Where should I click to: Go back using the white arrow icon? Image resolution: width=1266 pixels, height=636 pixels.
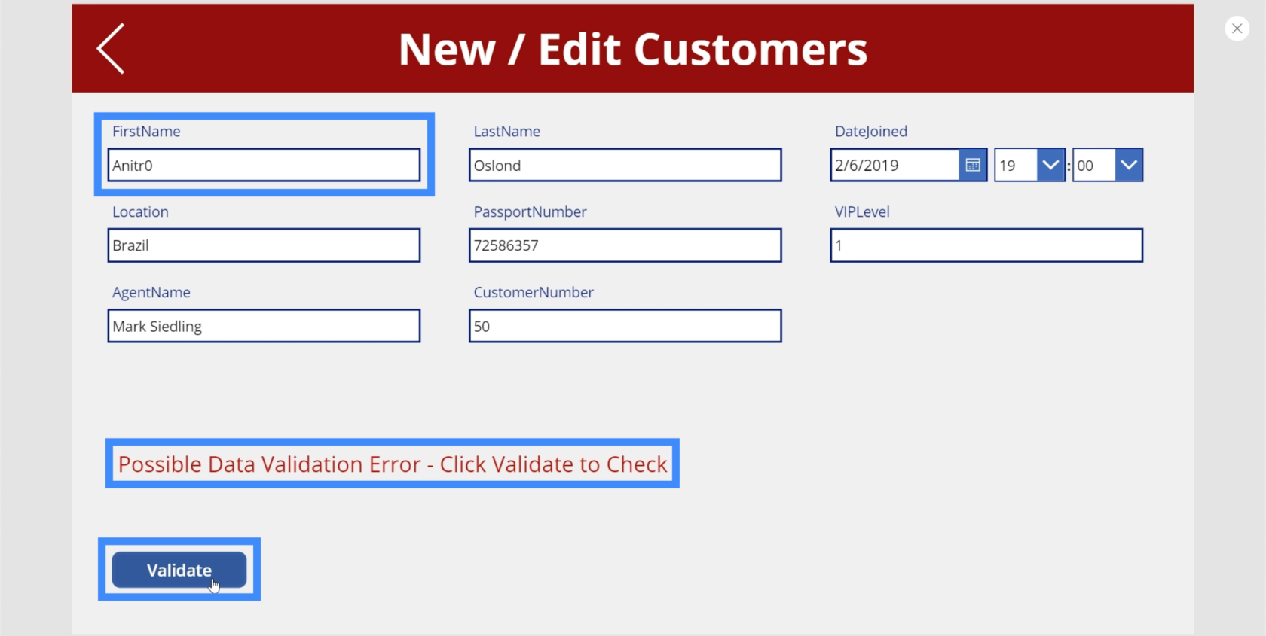point(110,49)
